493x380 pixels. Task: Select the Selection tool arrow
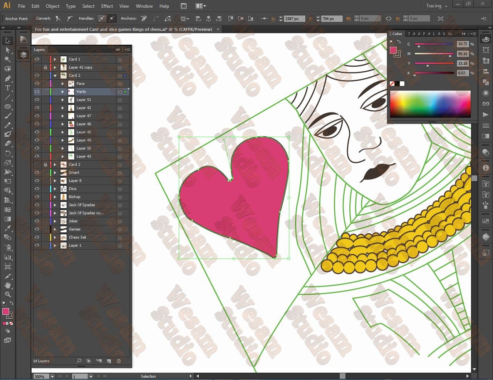(8, 41)
